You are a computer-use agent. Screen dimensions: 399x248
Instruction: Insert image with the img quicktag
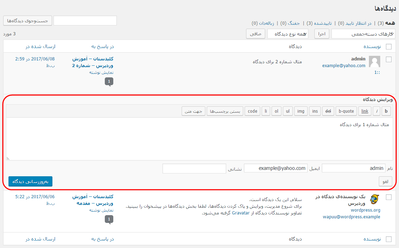tap(301, 111)
